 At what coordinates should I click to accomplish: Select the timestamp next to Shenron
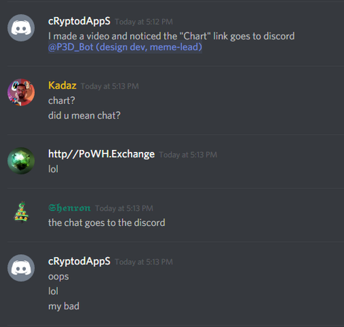124,208
